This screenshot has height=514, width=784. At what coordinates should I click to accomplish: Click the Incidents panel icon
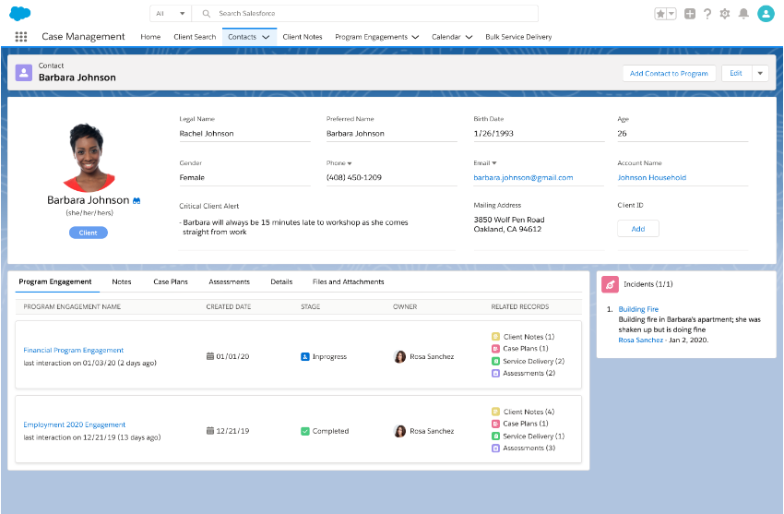610,284
